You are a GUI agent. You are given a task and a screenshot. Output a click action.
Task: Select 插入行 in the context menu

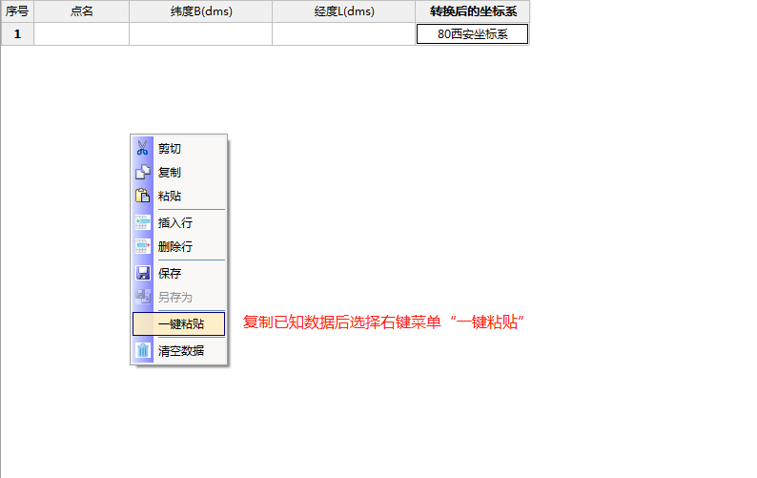pyautogui.click(x=178, y=222)
